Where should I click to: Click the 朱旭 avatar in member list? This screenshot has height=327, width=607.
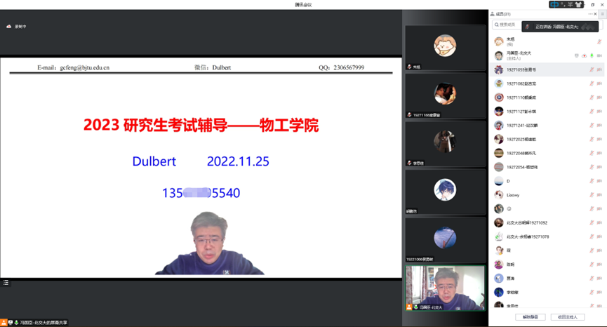tap(498, 42)
